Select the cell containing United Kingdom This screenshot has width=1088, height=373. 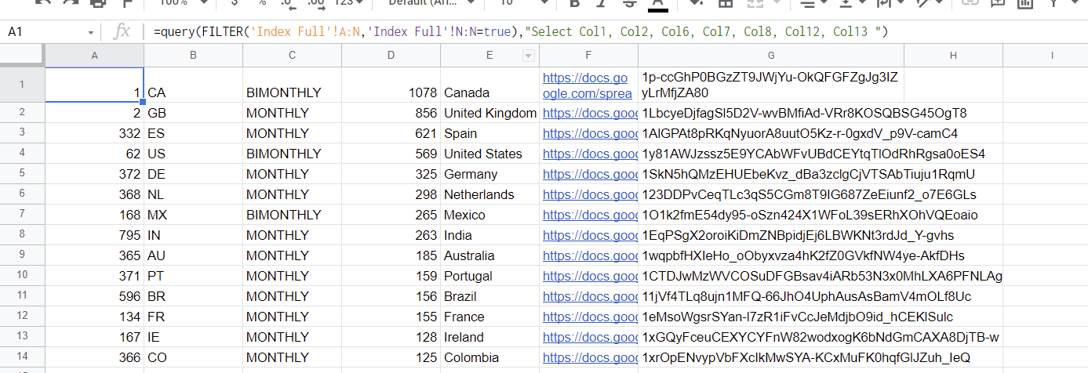[x=490, y=113]
